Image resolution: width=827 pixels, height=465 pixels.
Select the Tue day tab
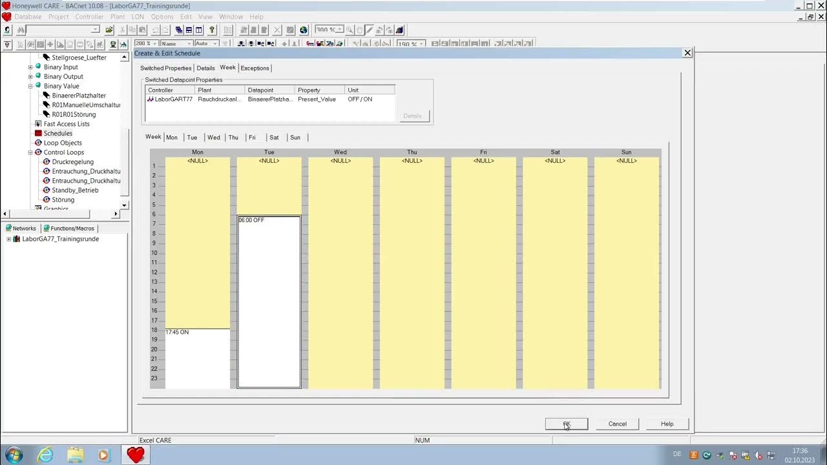[x=192, y=138]
